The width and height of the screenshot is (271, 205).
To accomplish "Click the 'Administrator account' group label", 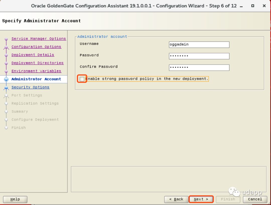I will [x=102, y=37].
